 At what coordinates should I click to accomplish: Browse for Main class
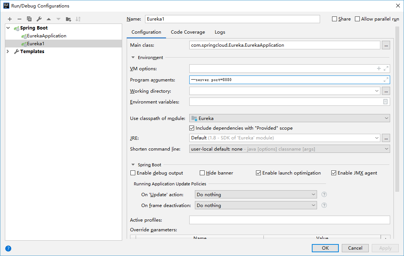point(386,45)
